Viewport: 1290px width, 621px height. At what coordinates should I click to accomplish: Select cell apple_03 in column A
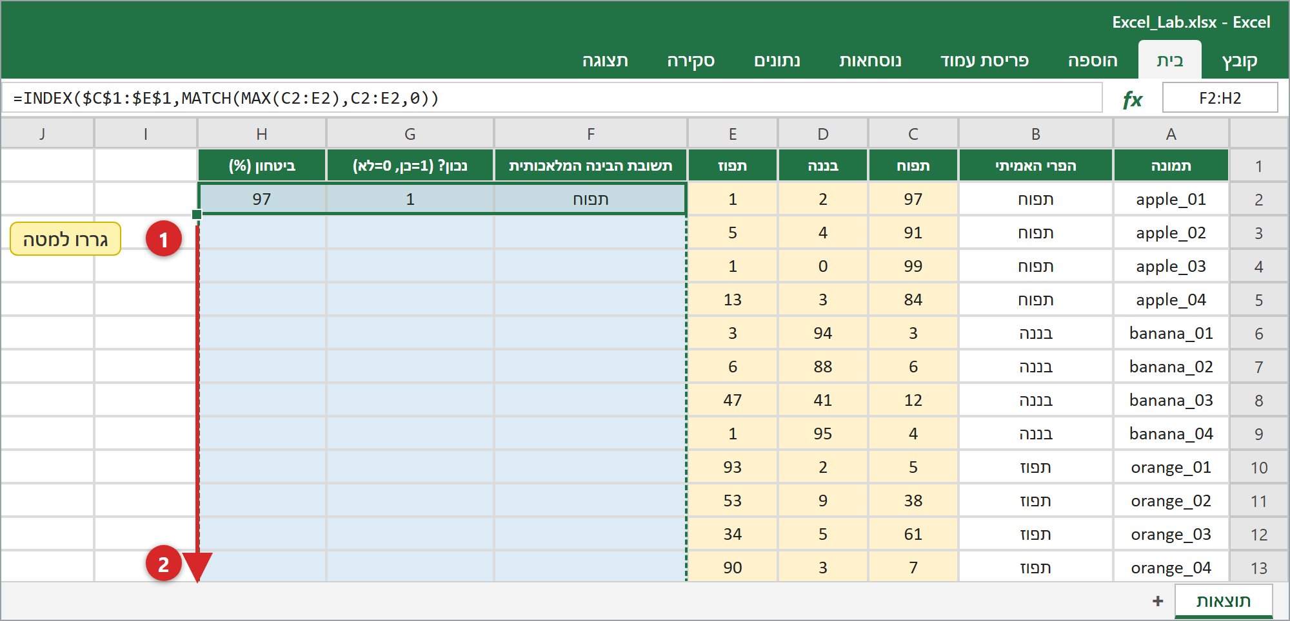1171,266
